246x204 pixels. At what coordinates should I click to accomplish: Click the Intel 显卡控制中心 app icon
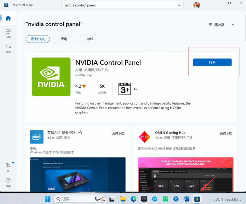coord(37,137)
